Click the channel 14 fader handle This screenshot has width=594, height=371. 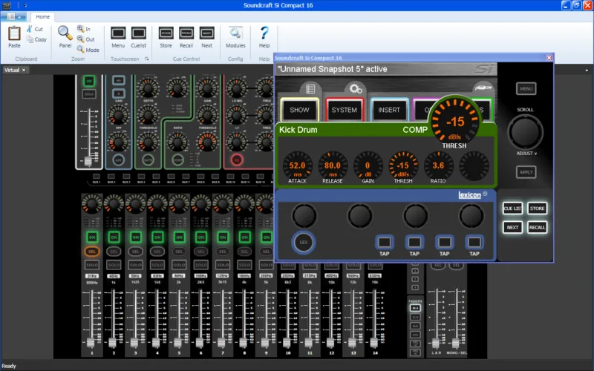(374, 343)
